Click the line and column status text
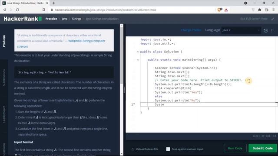Screen dimensions: 278x156 (265, 136)
